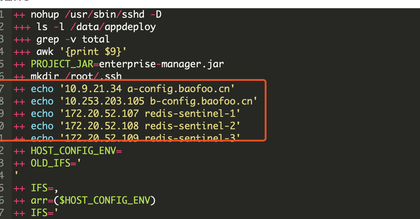
Task: Click the awk '{print $9}' command
Action: 81,52
